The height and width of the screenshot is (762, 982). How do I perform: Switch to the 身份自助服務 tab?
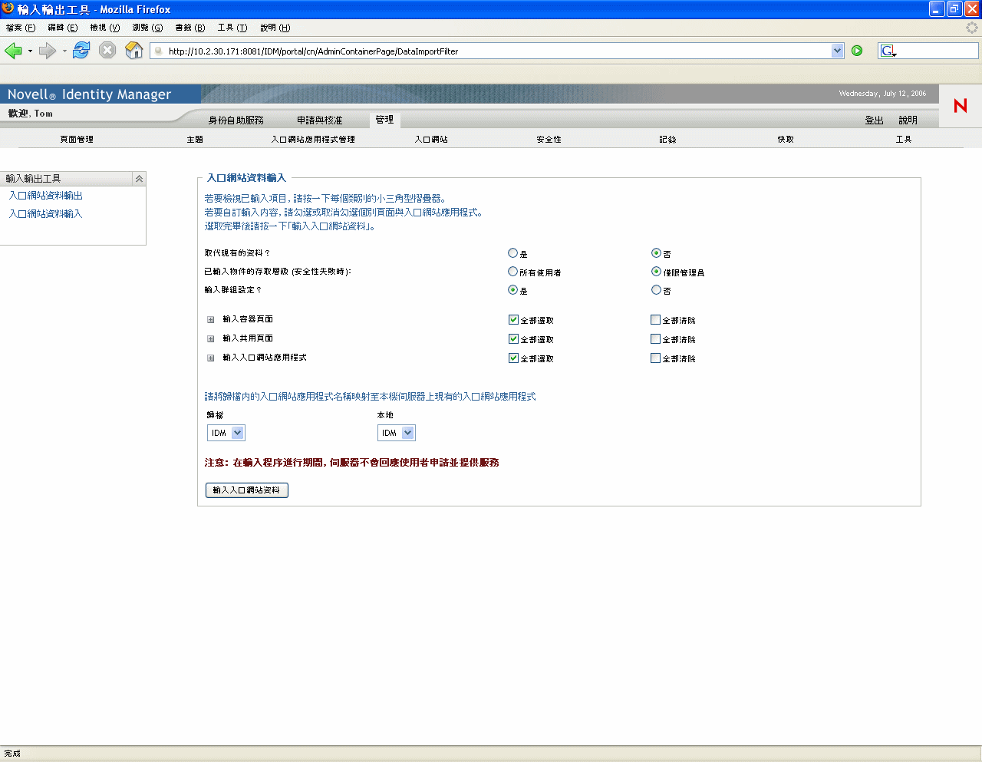(236, 120)
